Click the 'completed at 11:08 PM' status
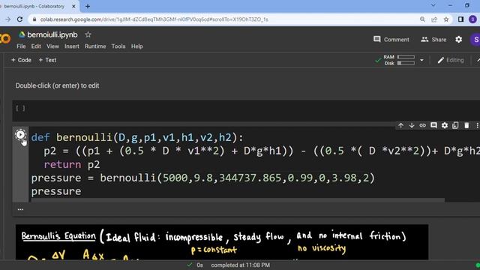480x270 pixels. [240, 265]
